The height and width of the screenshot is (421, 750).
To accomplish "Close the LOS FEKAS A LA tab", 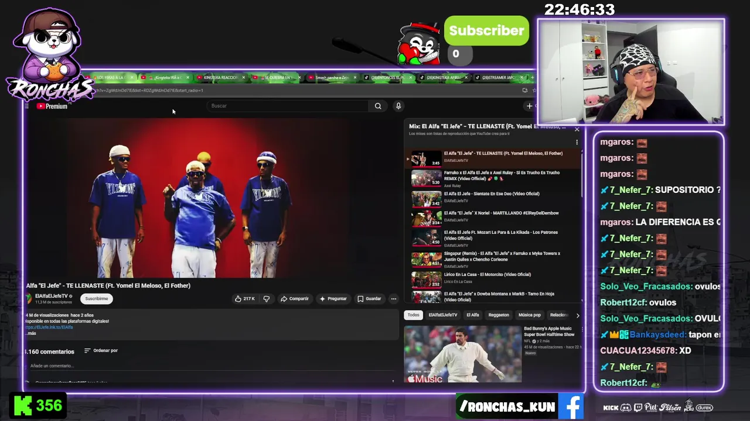I will pos(131,78).
